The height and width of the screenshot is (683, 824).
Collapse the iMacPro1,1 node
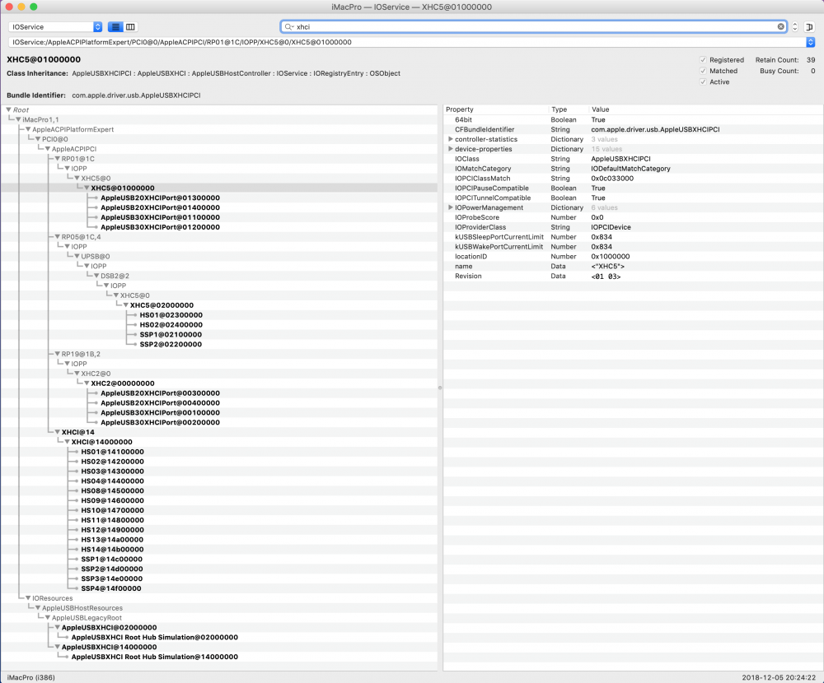point(18,119)
